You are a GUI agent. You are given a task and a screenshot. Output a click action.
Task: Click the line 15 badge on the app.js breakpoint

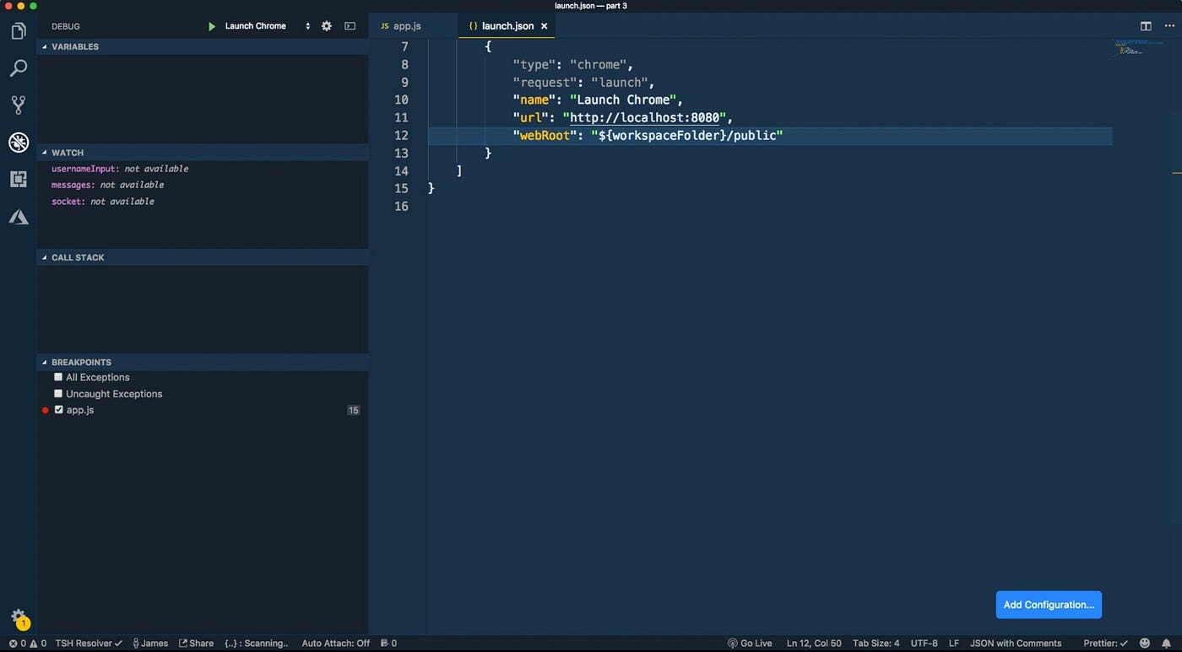point(353,411)
